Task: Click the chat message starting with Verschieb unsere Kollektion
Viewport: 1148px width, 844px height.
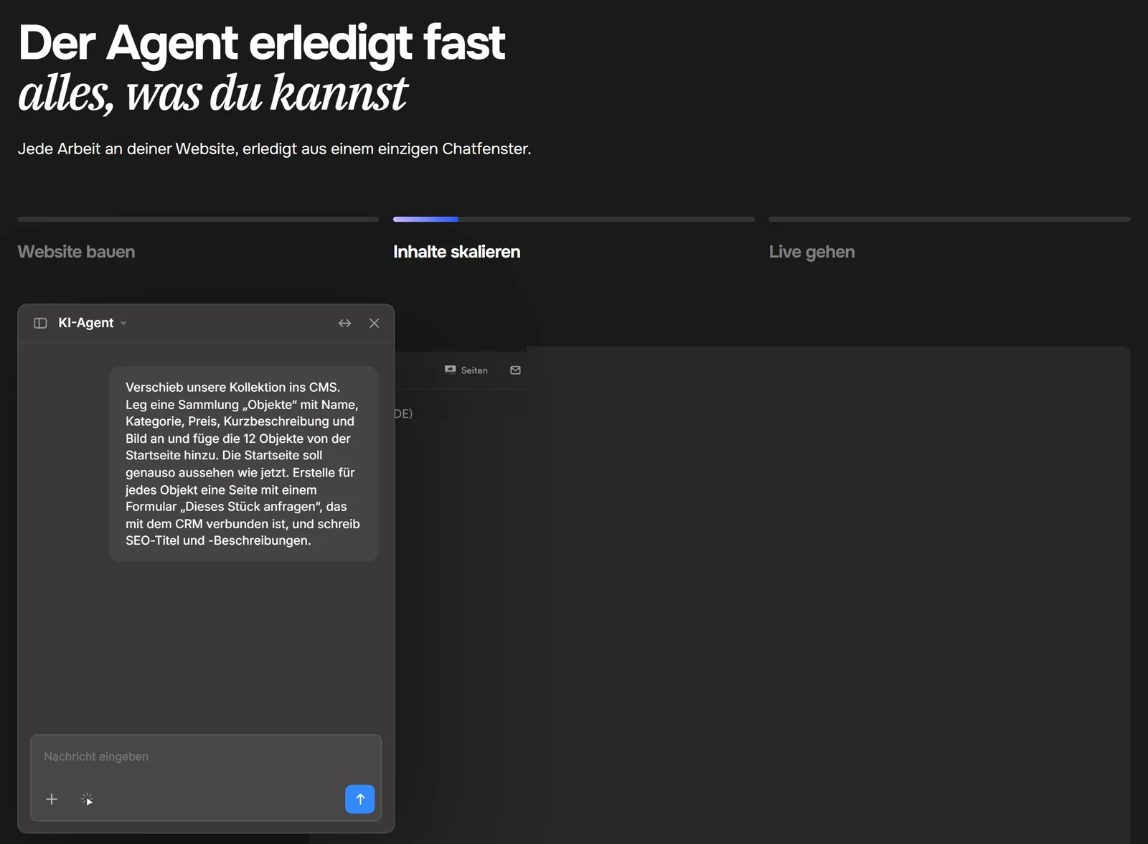Action: (x=243, y=464)
